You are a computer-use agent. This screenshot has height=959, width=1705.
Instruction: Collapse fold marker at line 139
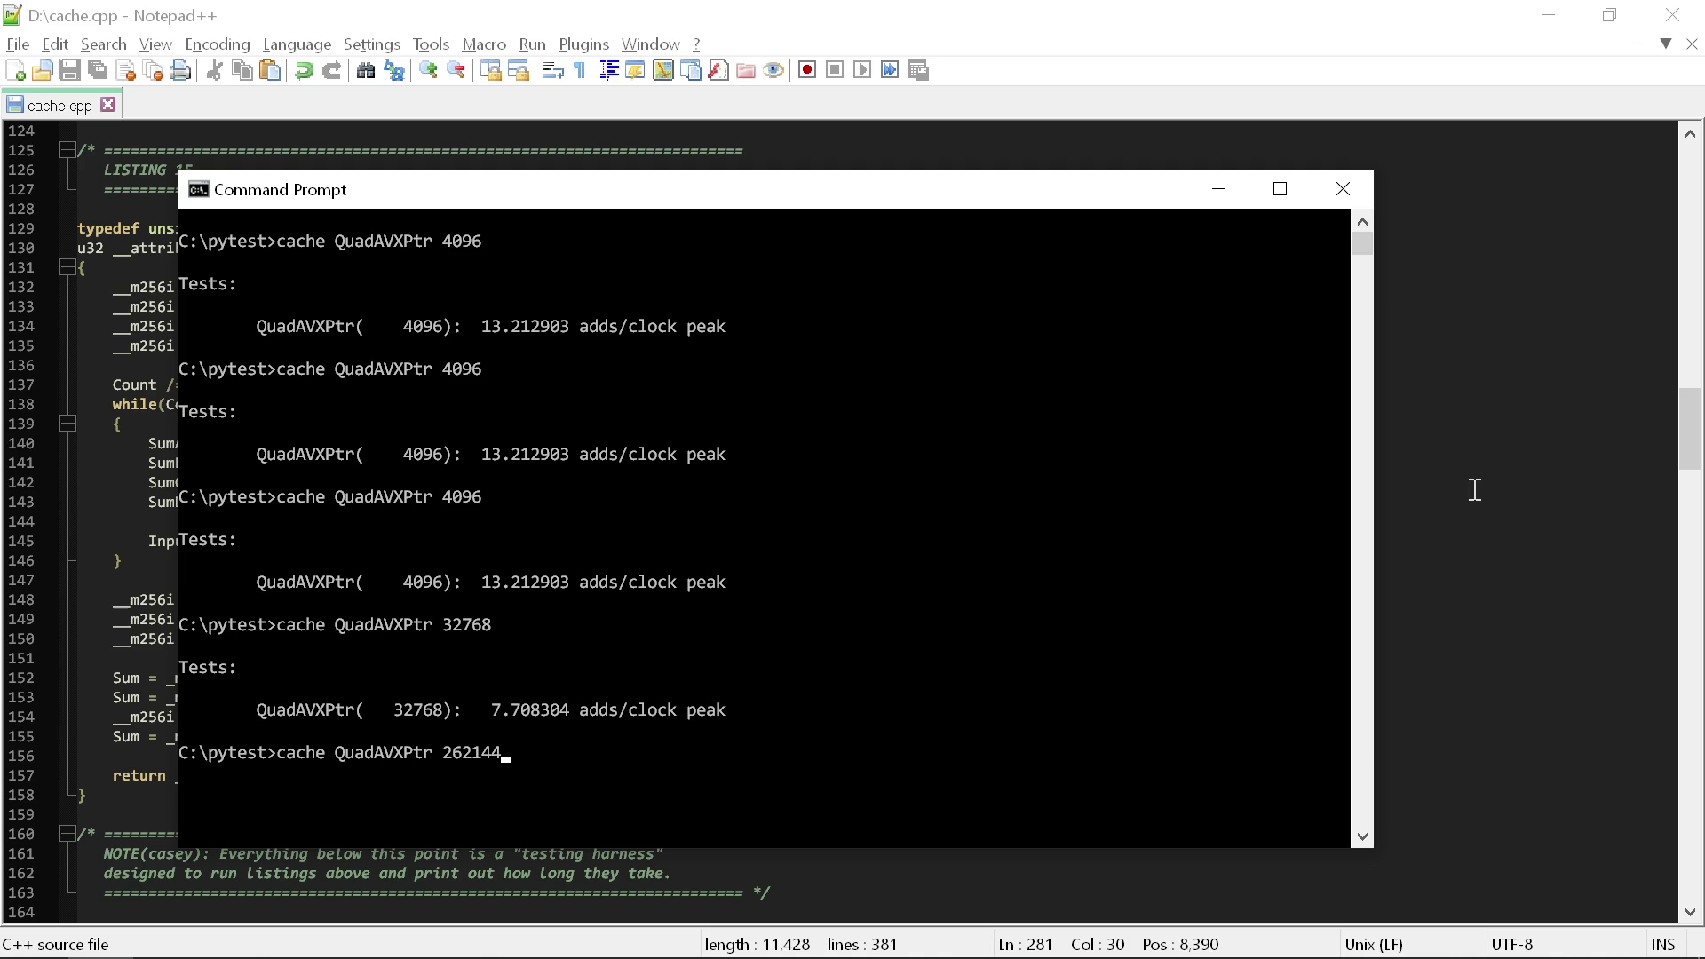click(x=67, y=424)
